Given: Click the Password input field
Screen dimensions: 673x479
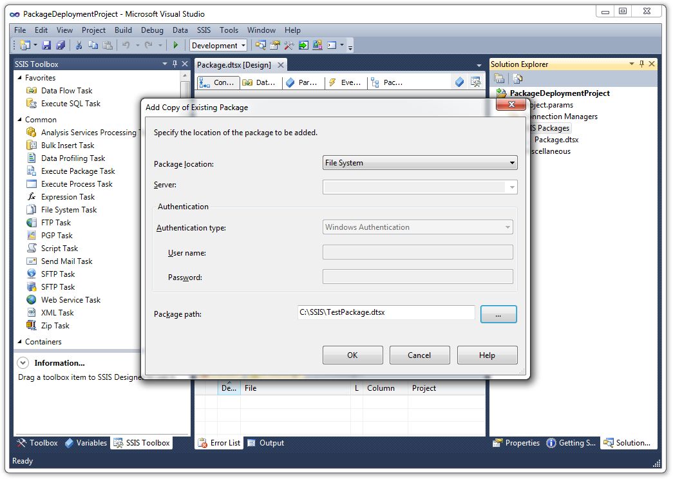Looking at the screenshot, I should [x=417, y=276].
